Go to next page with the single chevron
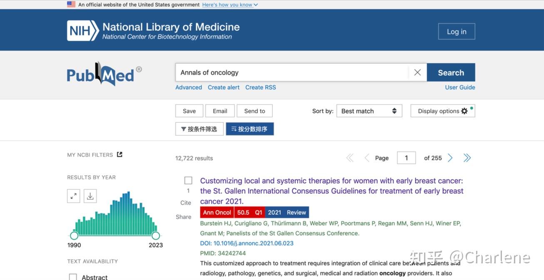The width and height of the screenshot is (544, 280). tap(450, 158)
